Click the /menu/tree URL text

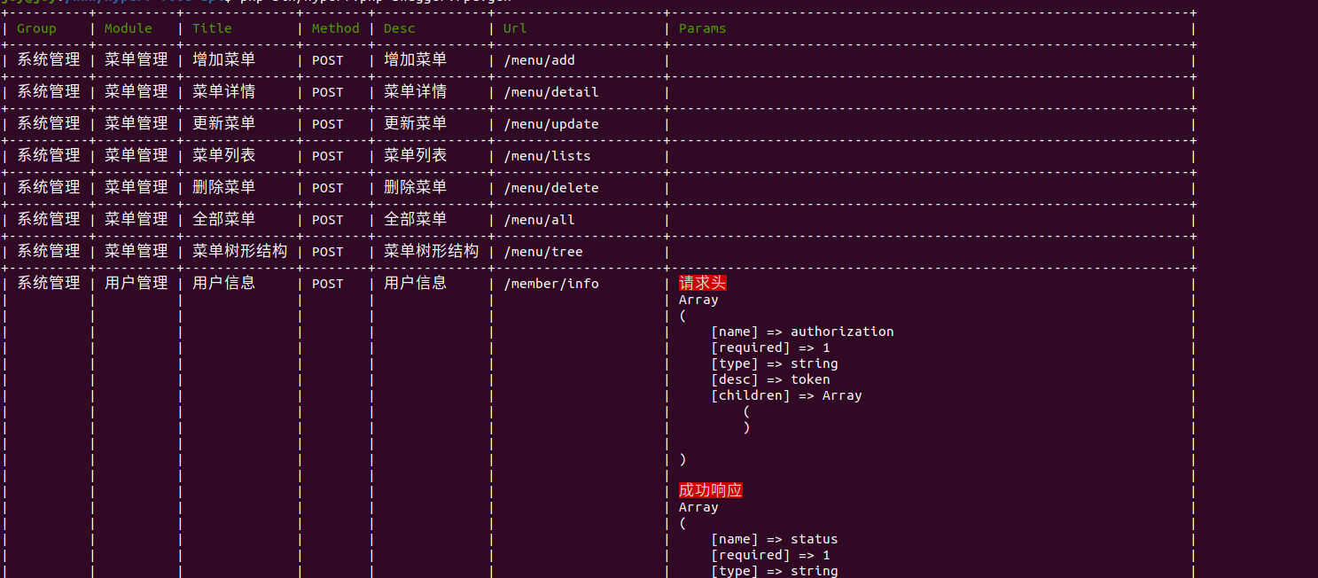(542, 252)
